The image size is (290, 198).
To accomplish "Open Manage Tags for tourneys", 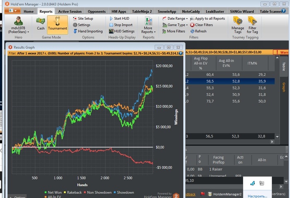I will point(238,25).
